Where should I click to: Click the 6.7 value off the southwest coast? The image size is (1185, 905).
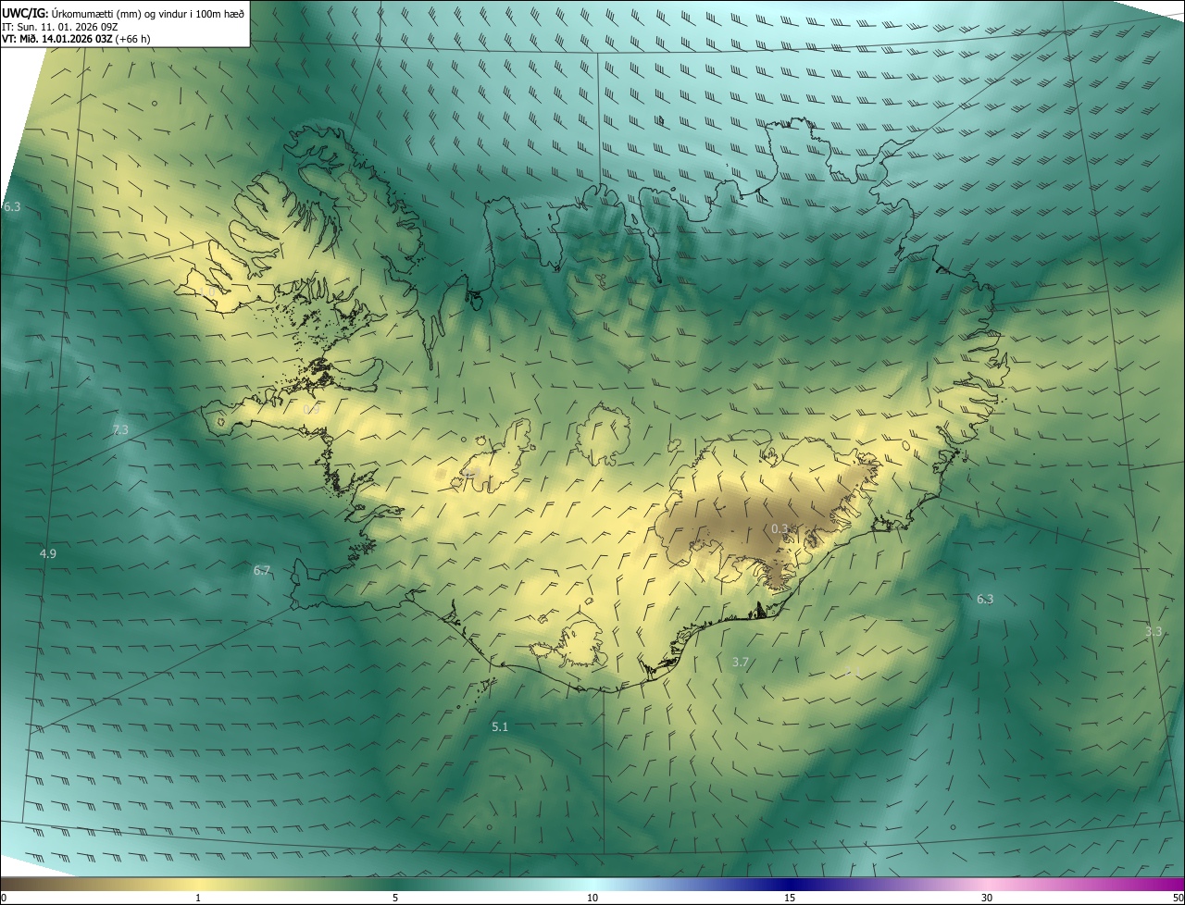click(x=262, y=570)
